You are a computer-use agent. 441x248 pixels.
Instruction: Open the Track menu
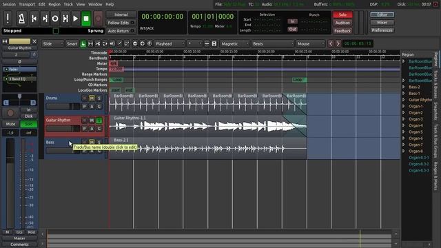pyautogui.click(x=68, y=4)
